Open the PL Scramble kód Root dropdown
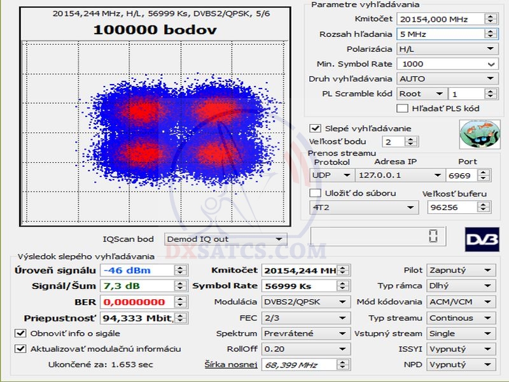 pyautogui.click(x=421, y=94)
